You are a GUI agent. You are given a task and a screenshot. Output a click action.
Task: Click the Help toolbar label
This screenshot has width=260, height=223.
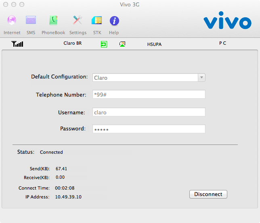click(114, 33)
